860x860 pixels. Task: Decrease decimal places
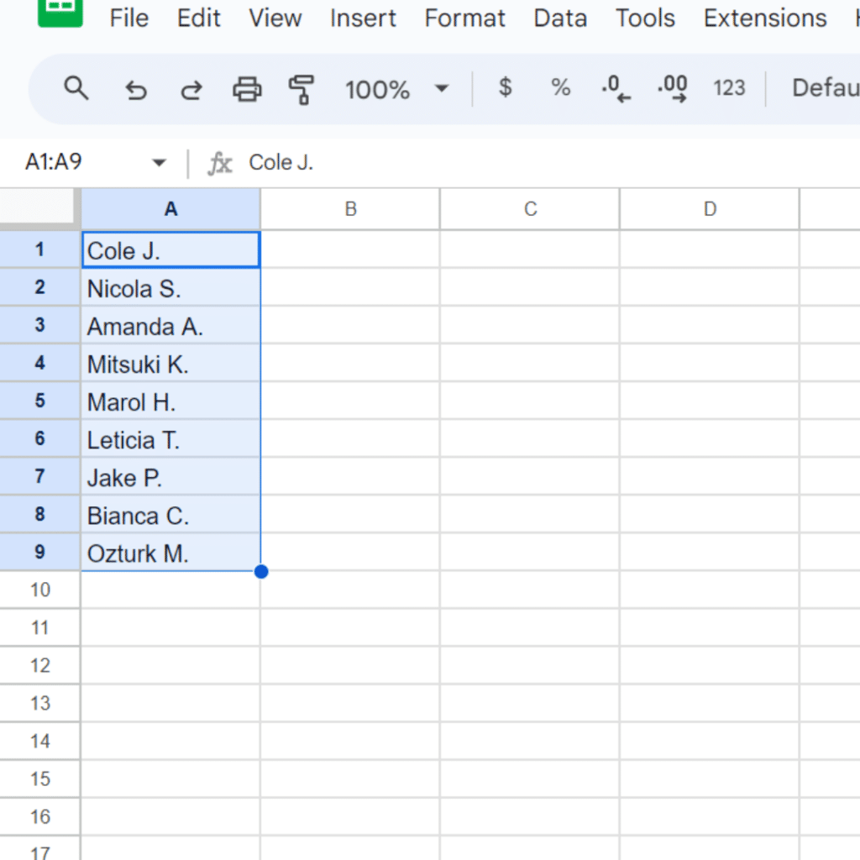click(616, 89)
